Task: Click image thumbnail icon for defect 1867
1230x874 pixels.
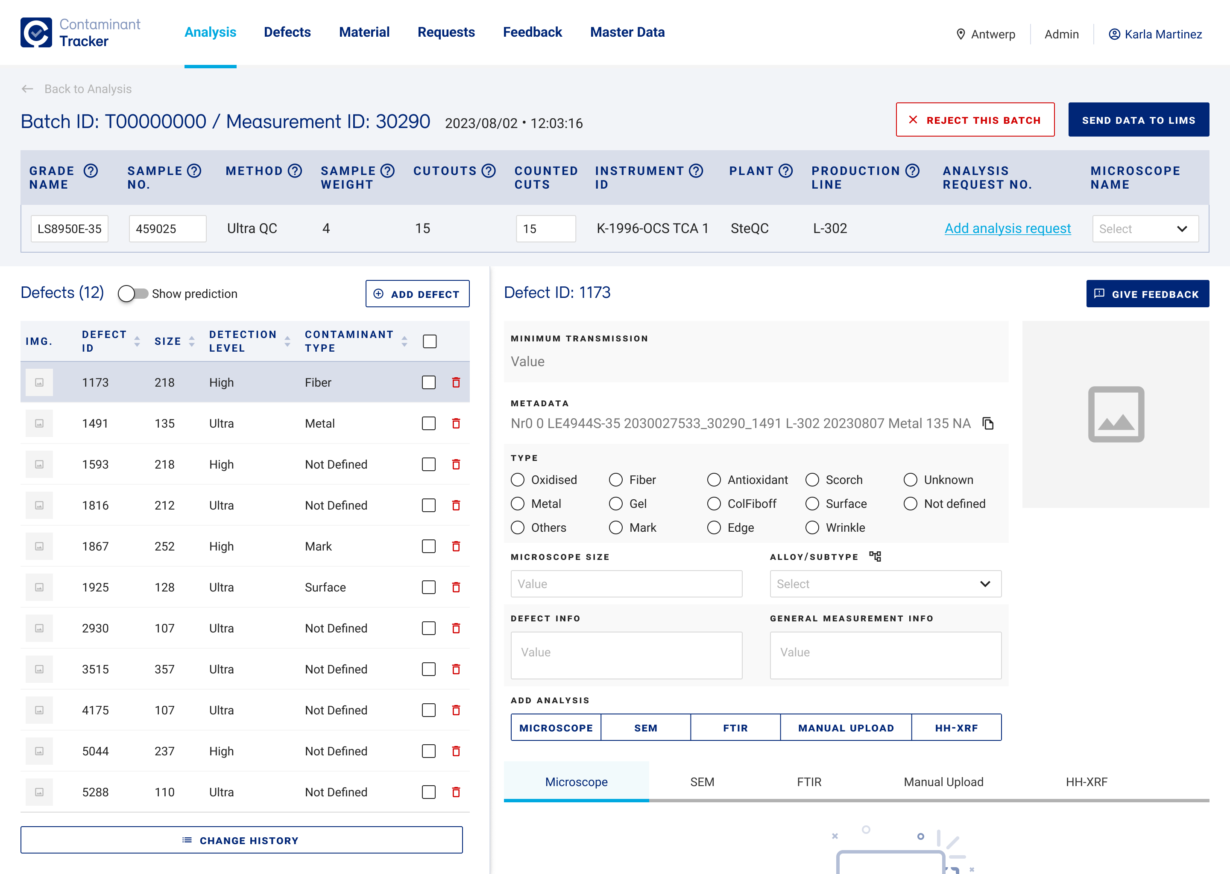Action: click(39, 546)
